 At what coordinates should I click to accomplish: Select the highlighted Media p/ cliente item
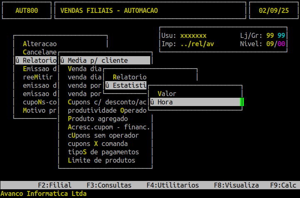[105, 60]
